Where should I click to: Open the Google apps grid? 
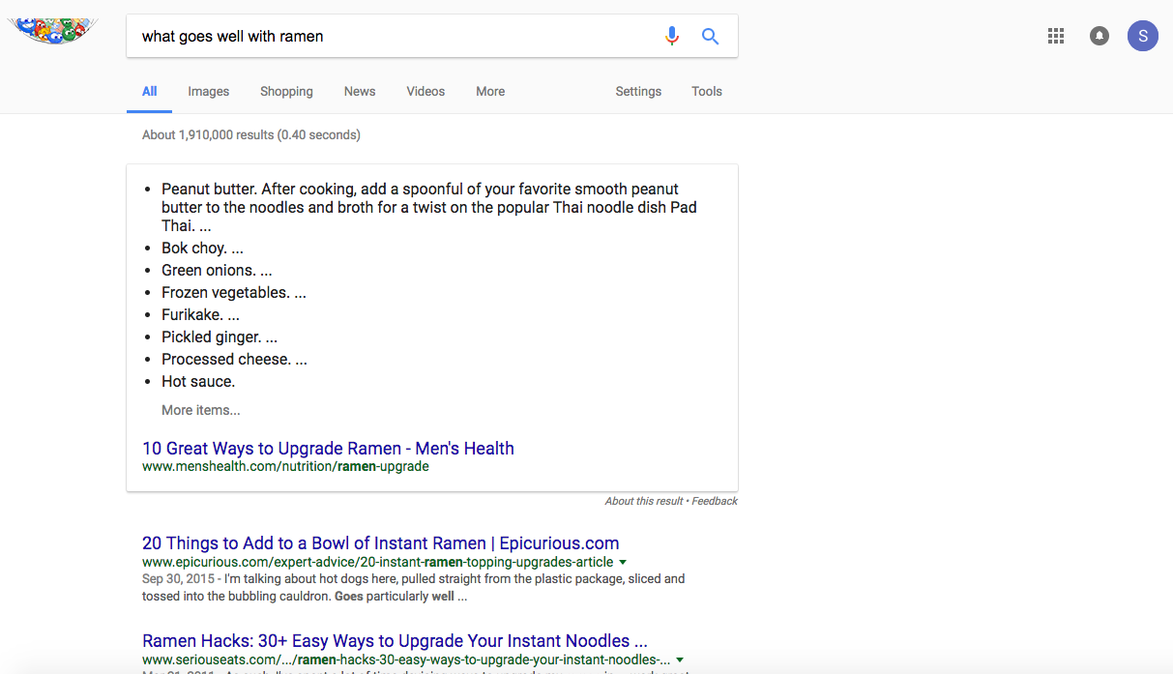[x=1056, y=37]
